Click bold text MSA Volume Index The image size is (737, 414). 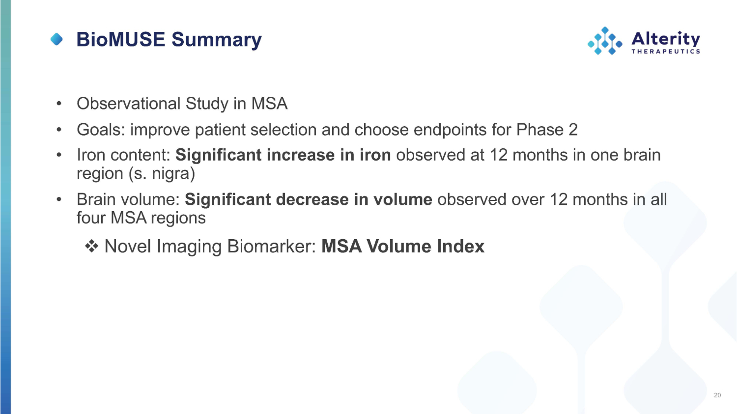[x=403, y=246]
